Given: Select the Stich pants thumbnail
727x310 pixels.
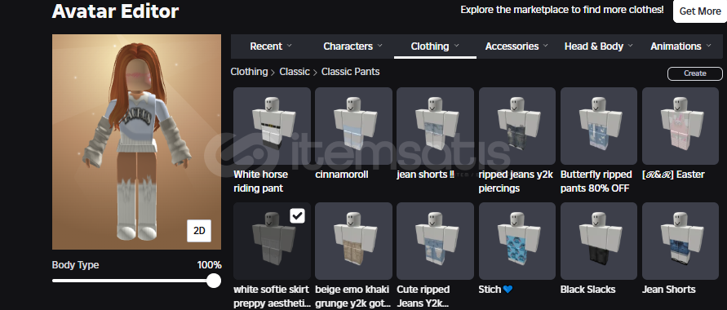Looking at the screenshot, I should click(x=517, y=241).
